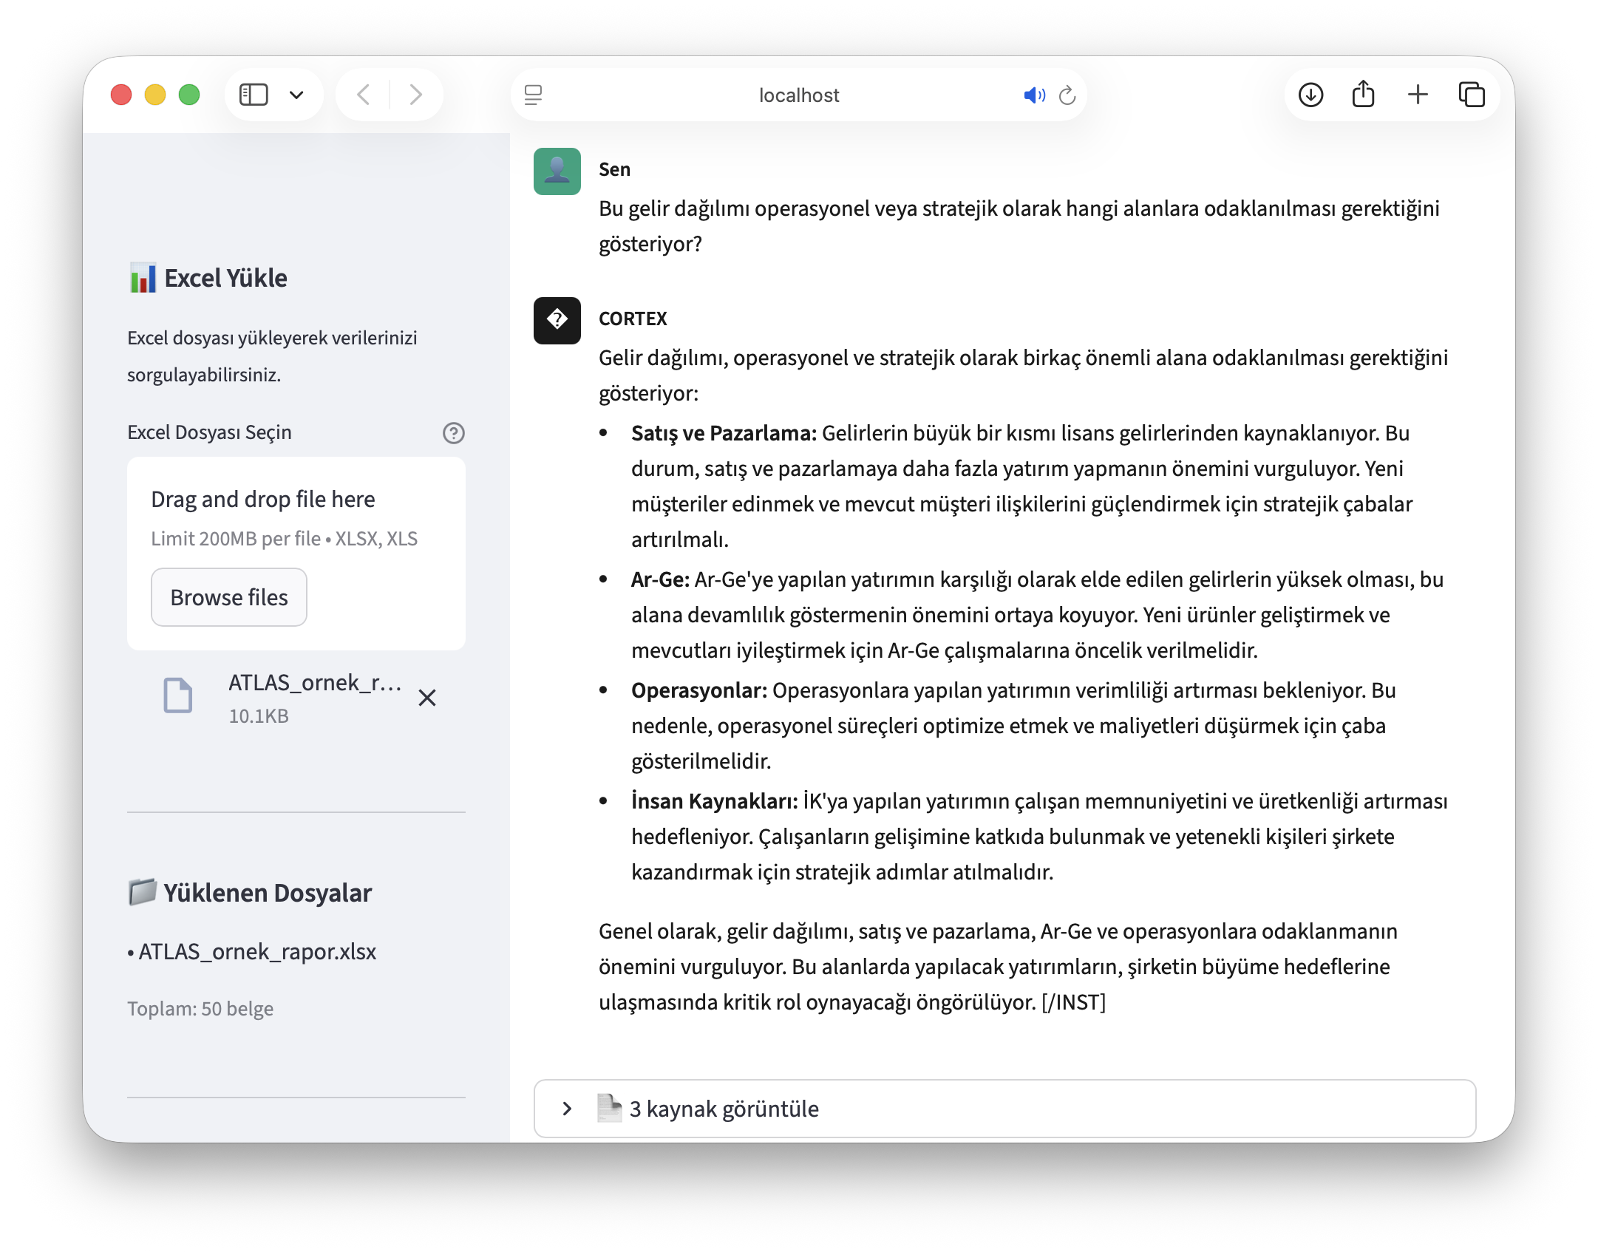This screenshot has width=1598, height=1252.
Task: Click the Share icon in the browser toolbar
Action: [1364, 95]
